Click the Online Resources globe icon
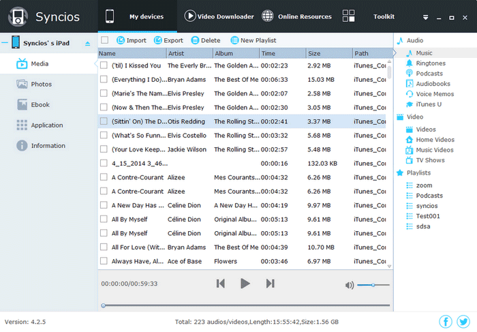The height and width of the screenshot is (332, 477). tap(267, 16)
